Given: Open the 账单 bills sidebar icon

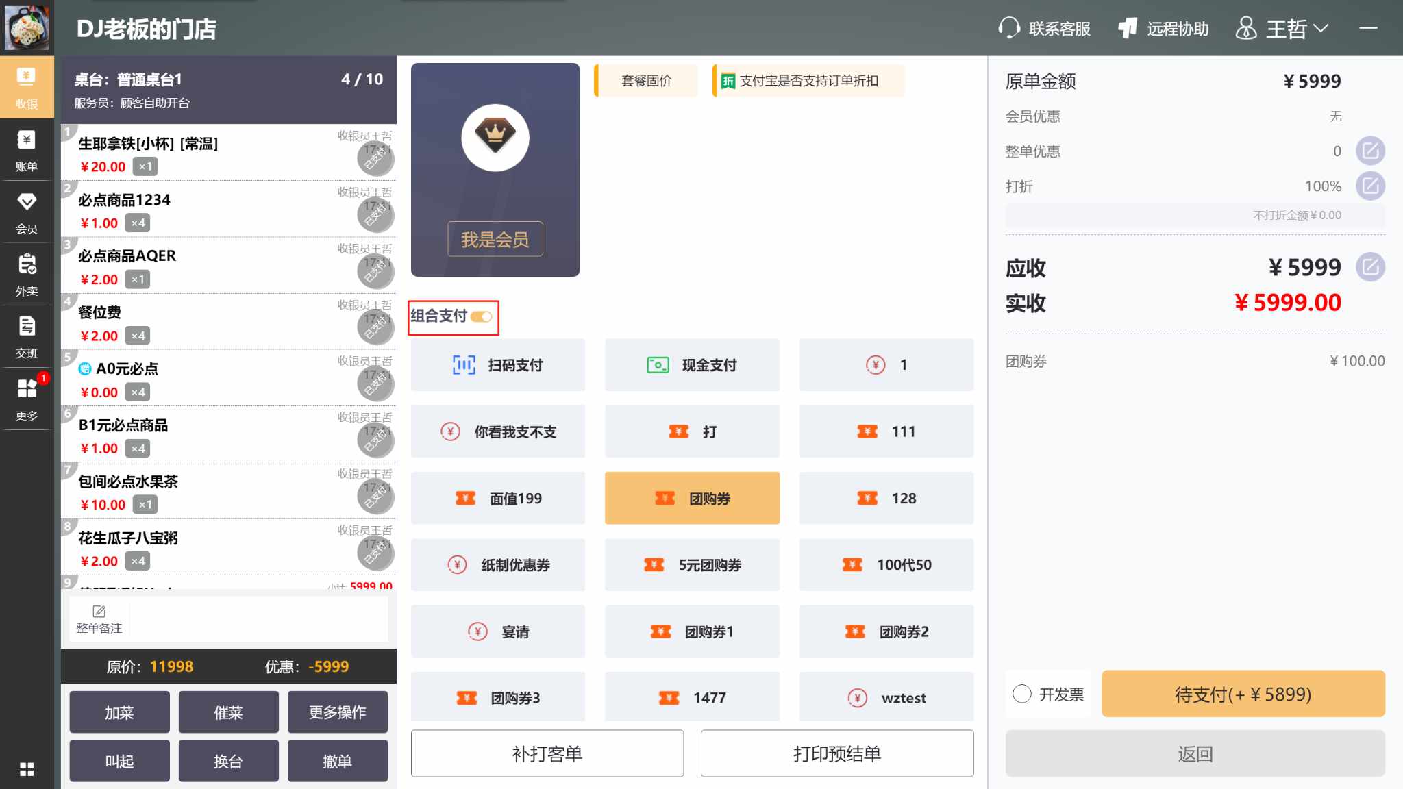Looking at the screenshot, I should coord(27,151).
